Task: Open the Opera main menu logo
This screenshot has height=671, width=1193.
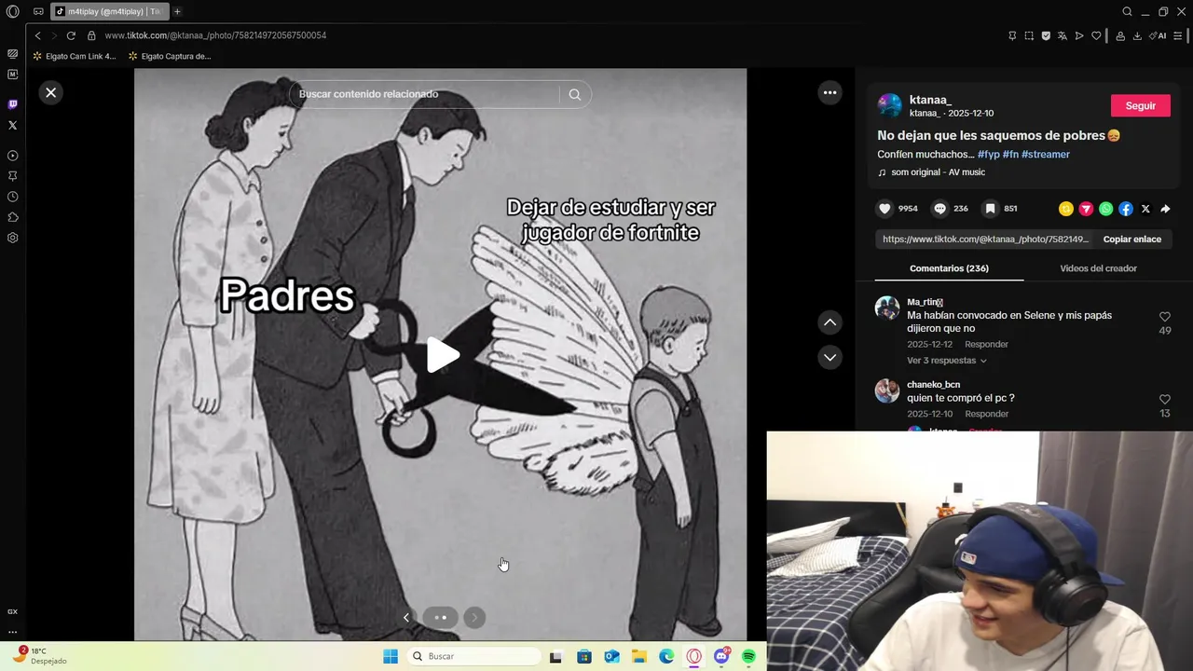Action: click(13, 11)
